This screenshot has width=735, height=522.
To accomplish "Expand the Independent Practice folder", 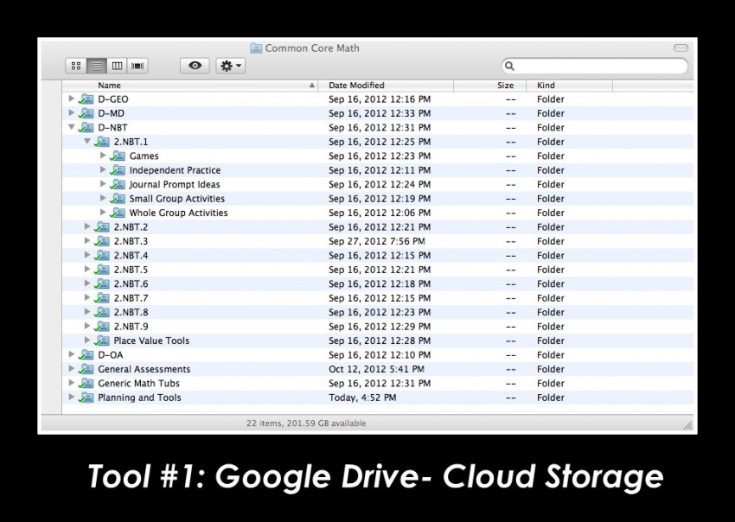I will (103, 169).
